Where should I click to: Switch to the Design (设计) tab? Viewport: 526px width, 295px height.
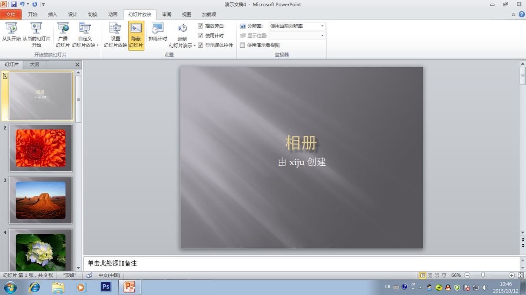[x=73, y=14]
